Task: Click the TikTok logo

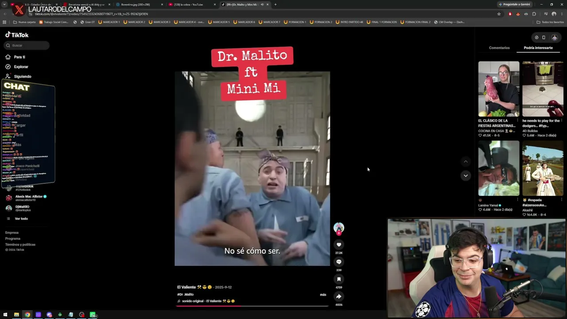Action: click(x=17, y=35)
